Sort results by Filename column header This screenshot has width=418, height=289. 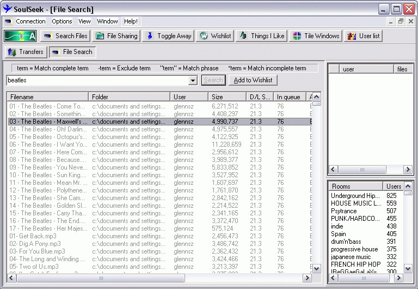47,97
